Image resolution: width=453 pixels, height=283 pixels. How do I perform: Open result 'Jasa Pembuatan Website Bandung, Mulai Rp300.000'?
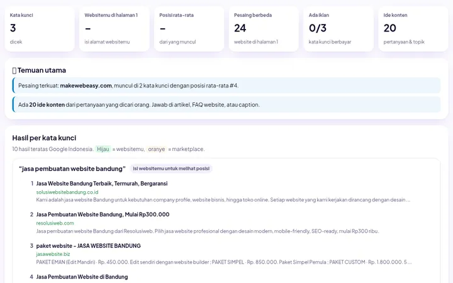click(103, 214)
